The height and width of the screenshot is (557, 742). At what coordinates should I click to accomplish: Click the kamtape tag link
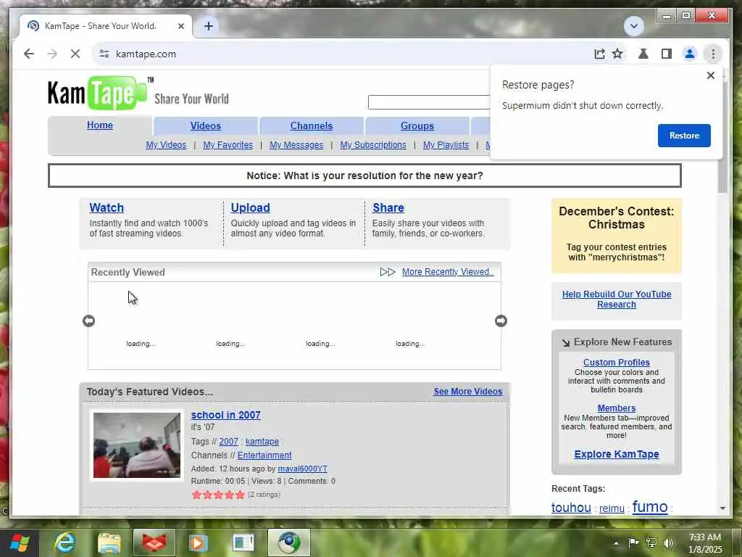click(262, 442)
